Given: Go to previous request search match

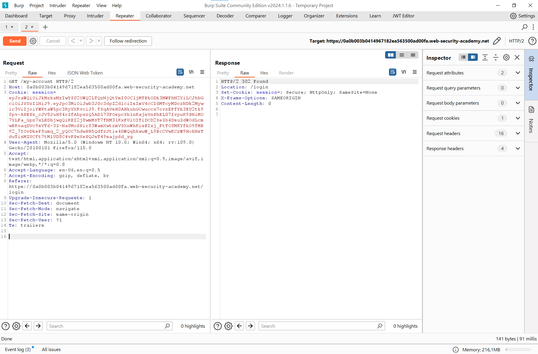Looking at the screenshot, I should coord(27,326).
